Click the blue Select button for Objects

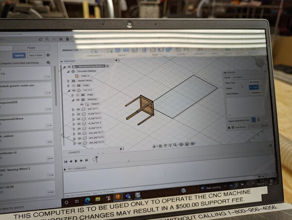[254, 87]
